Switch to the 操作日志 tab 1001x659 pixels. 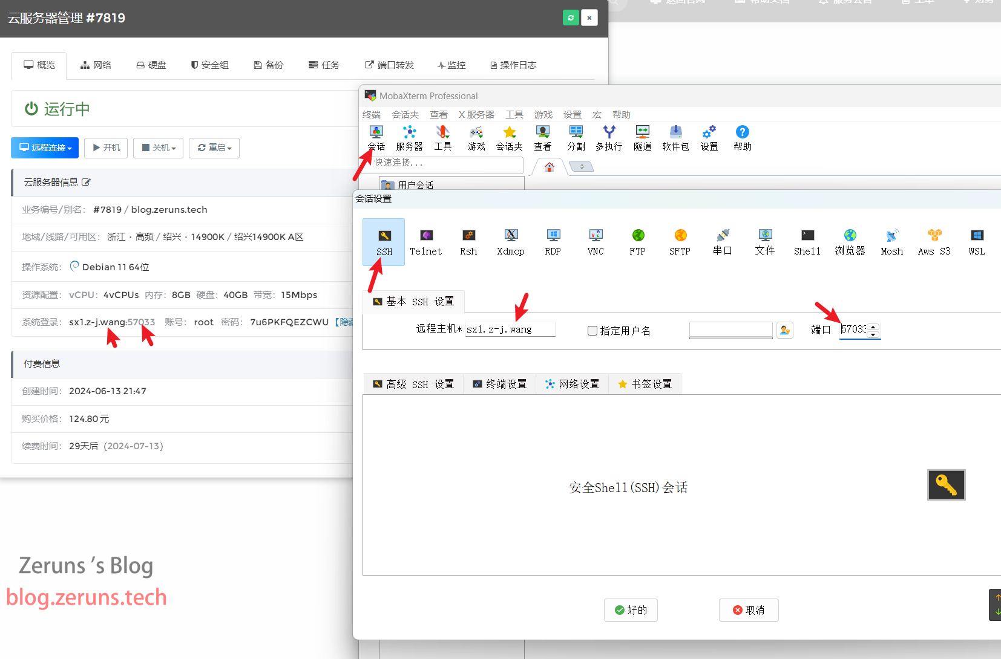(x=513, y=65)
